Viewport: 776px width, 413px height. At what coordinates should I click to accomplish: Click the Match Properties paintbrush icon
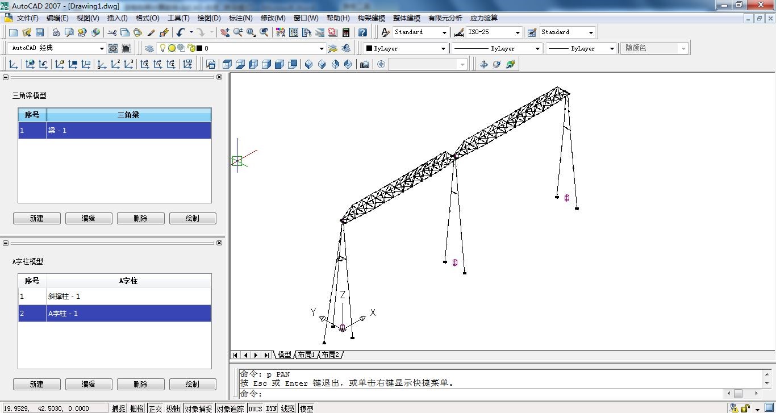[x=152, y=32]
